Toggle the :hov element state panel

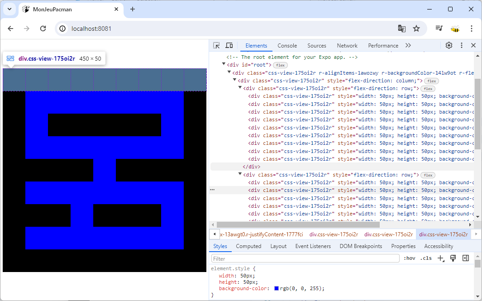[x=409, y=258]
